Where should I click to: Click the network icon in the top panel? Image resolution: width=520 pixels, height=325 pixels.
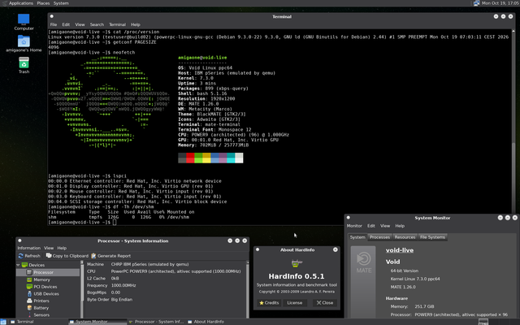[x=477, y=3]
